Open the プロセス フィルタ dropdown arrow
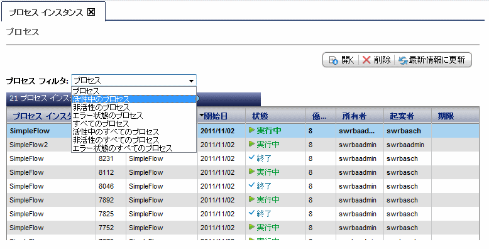 tap(191, 81)
